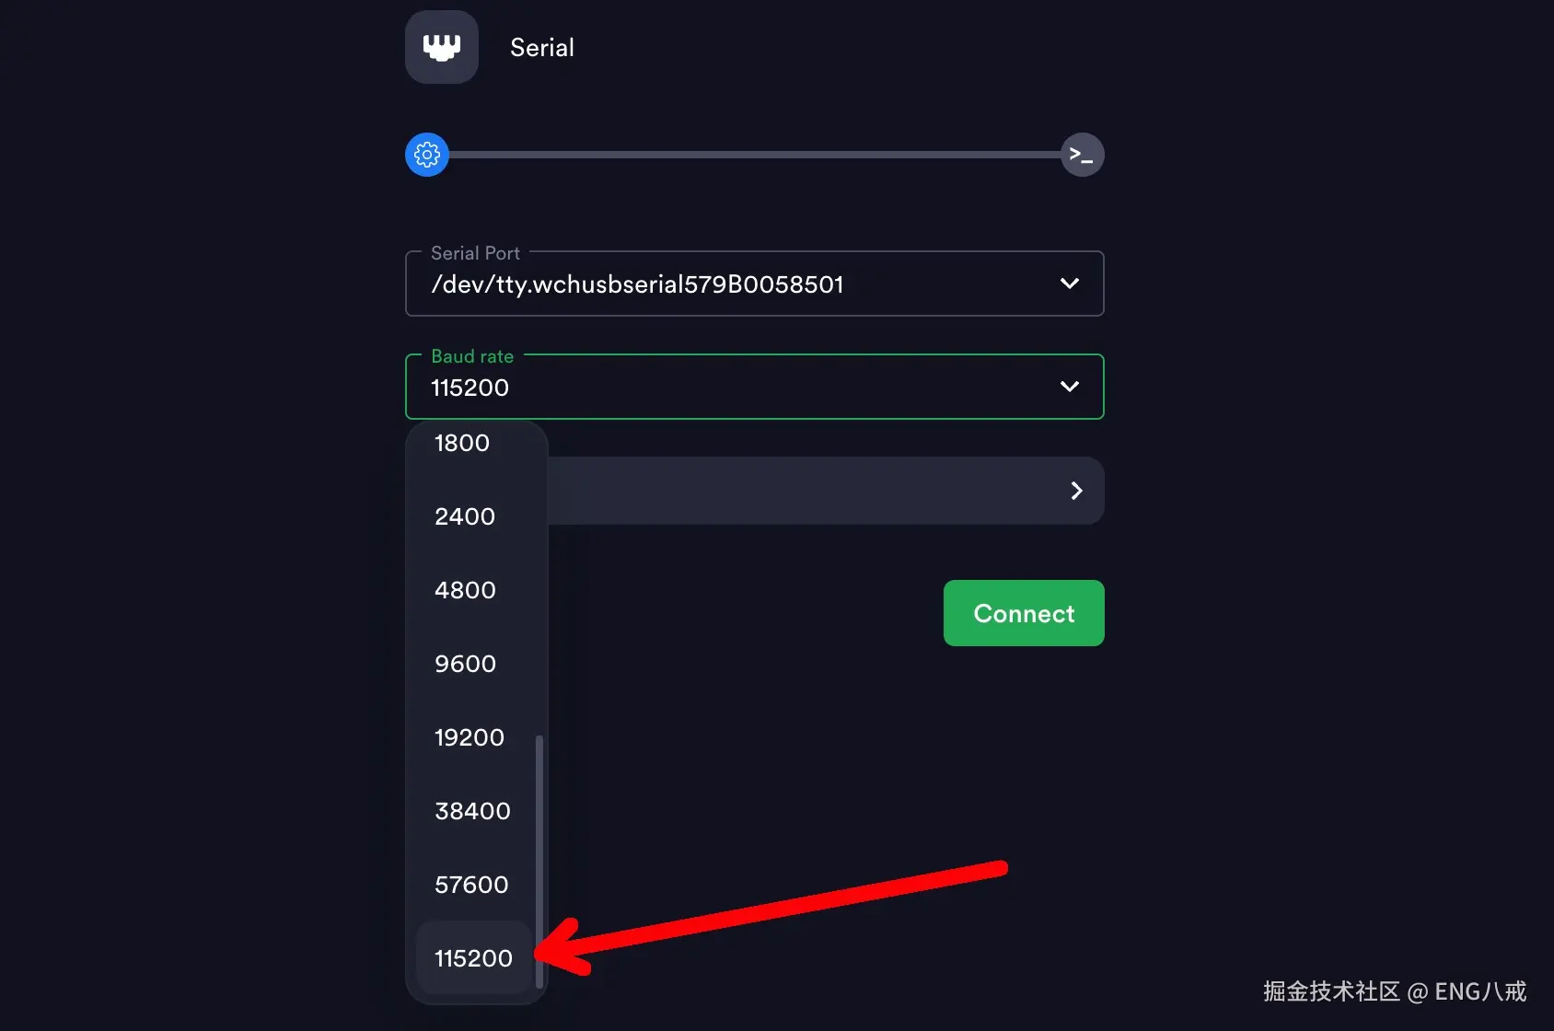The height and width of the screenshot is (1031, 1554).
Task: Expand the collapsed section right chevron
Action: 1076,491
